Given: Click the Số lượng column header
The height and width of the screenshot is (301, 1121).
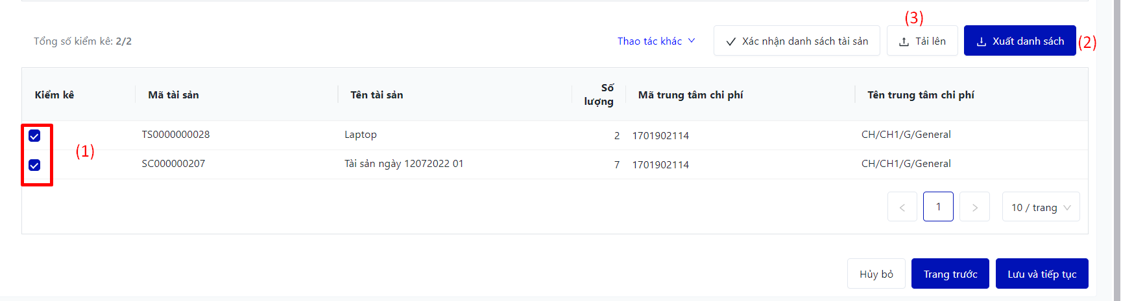Looking at the screenshot, I should (x=599, y=95).
